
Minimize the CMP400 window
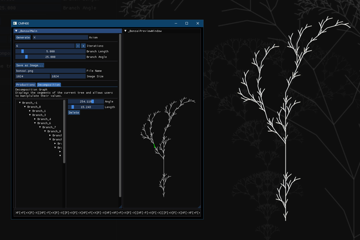click(176, 23)
